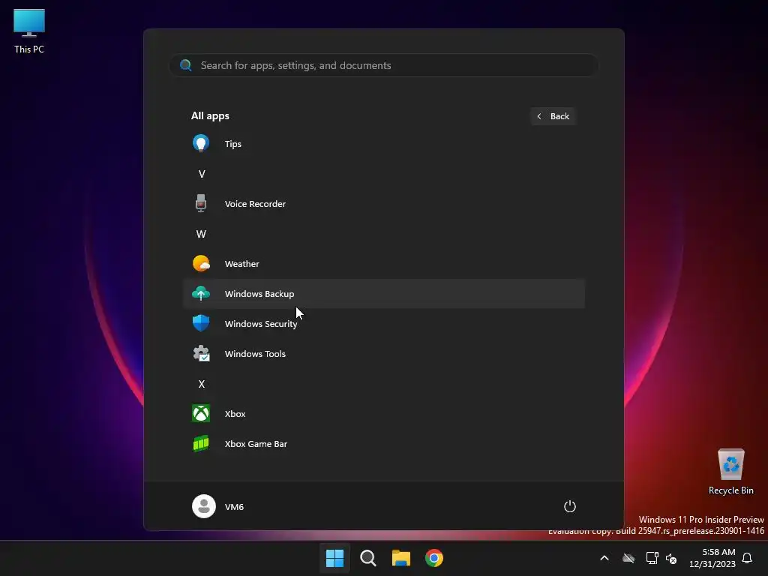Viewport: 768px width, 576px height.
Task: Open the Tips app icon
Action: [201, 143]
